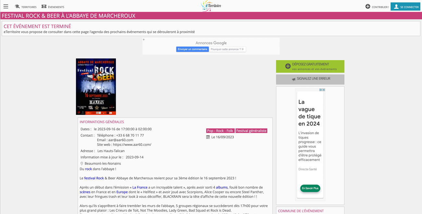
Task: Click the back arrow in Google ad
Action: point(144,40)
